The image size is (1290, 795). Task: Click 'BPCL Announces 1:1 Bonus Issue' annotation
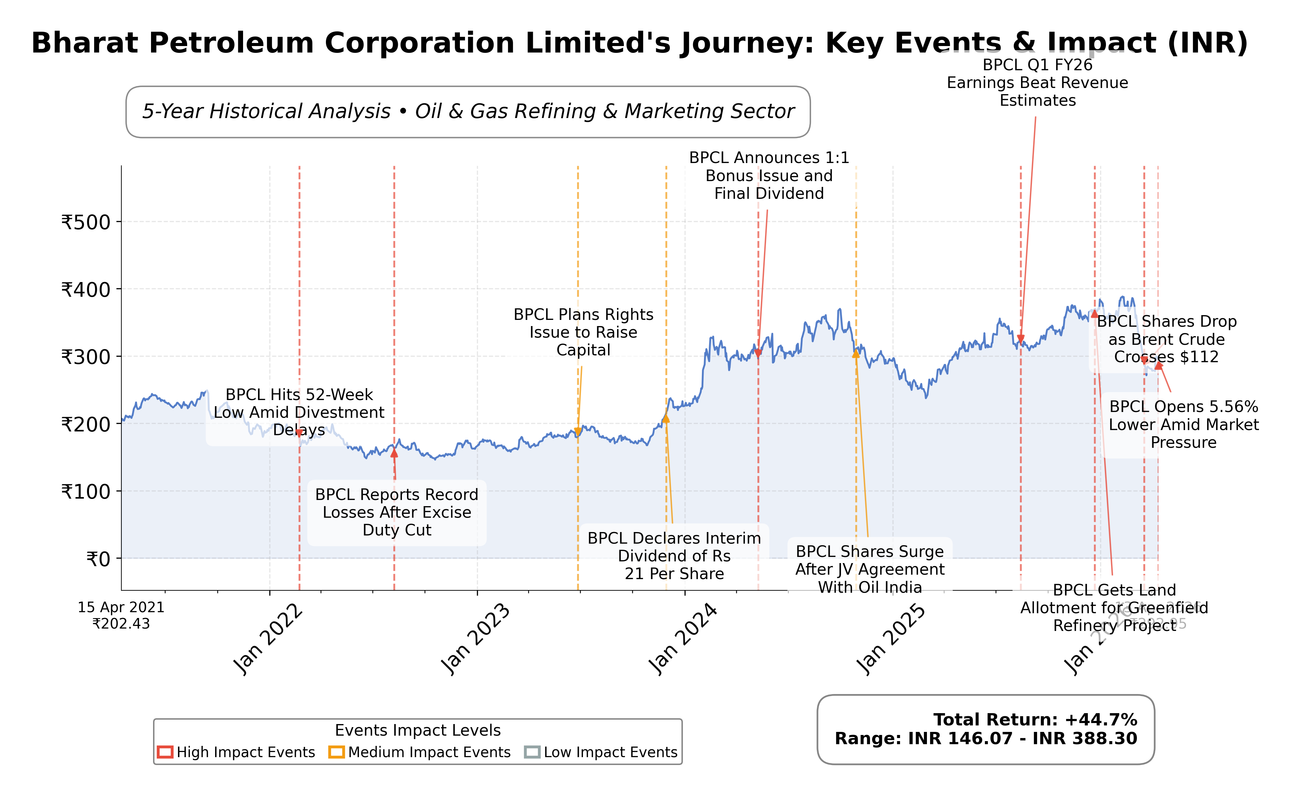click(x=769, y=176)
